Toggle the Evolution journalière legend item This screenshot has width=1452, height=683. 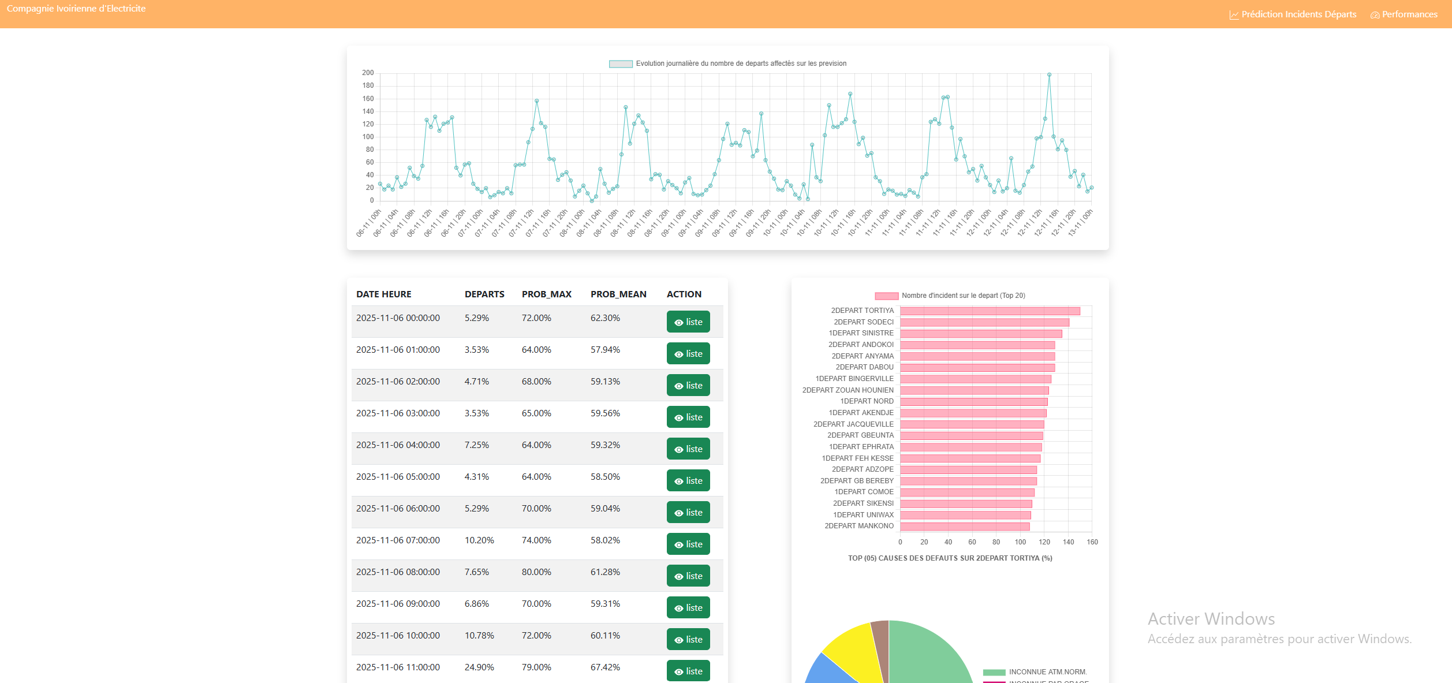[741, 64]
